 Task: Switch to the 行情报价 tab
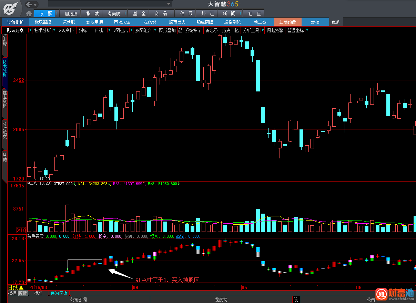[x=16, y=22]
